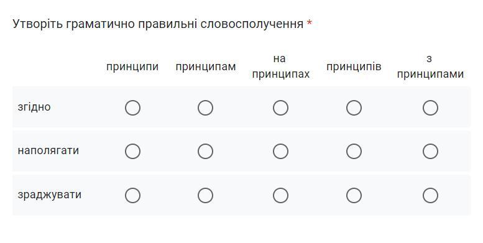This screenshot has width=483, height=243.
Task: Click the question title 'Утворіть граматично правильні словосполучення'
Action: [x=158, y=24]
